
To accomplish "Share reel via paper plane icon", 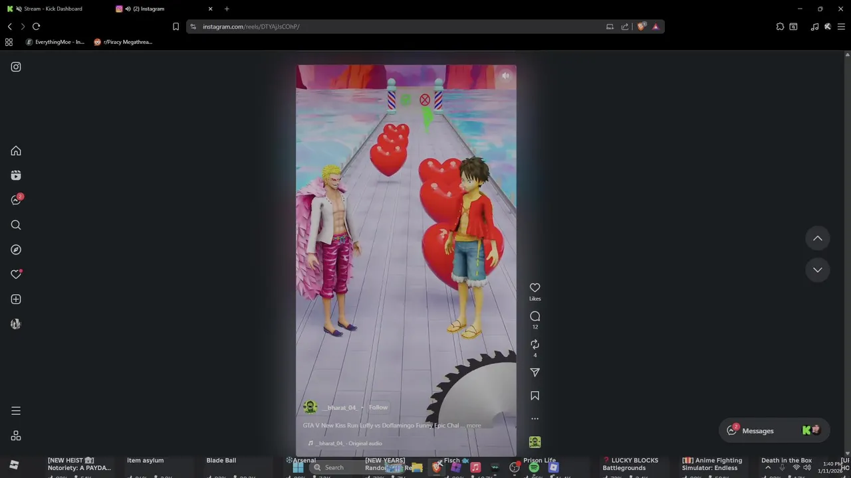I will pyautogui.click(x=535, y=372).
